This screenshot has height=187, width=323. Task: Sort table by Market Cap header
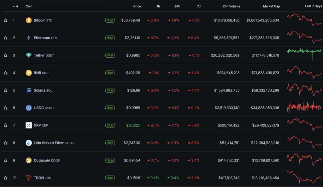(271, 6)
